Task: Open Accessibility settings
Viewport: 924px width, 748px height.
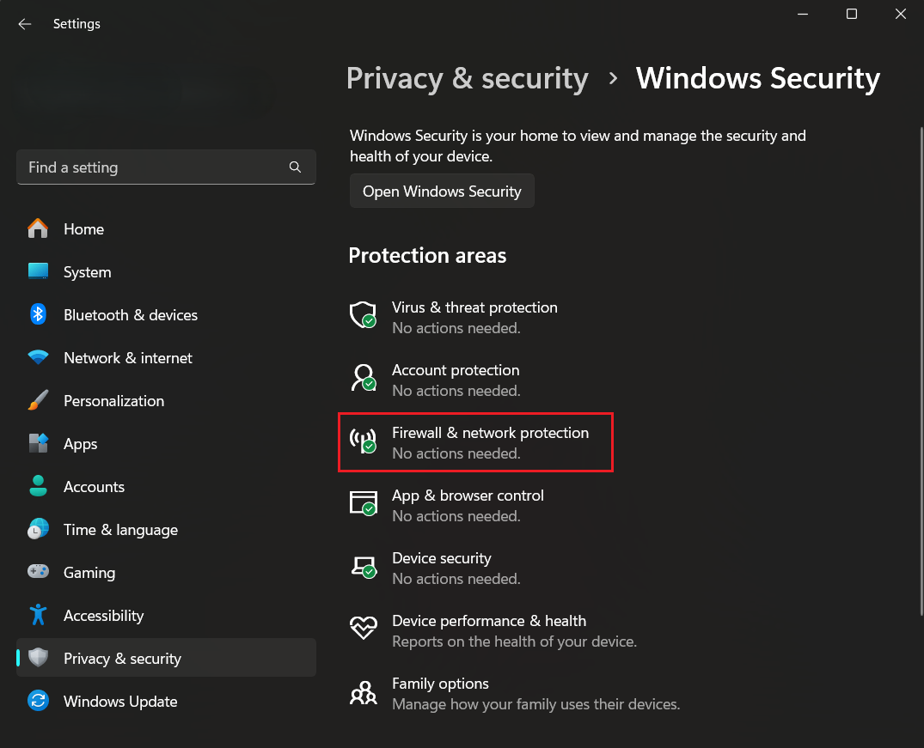Action: [103, 616]
